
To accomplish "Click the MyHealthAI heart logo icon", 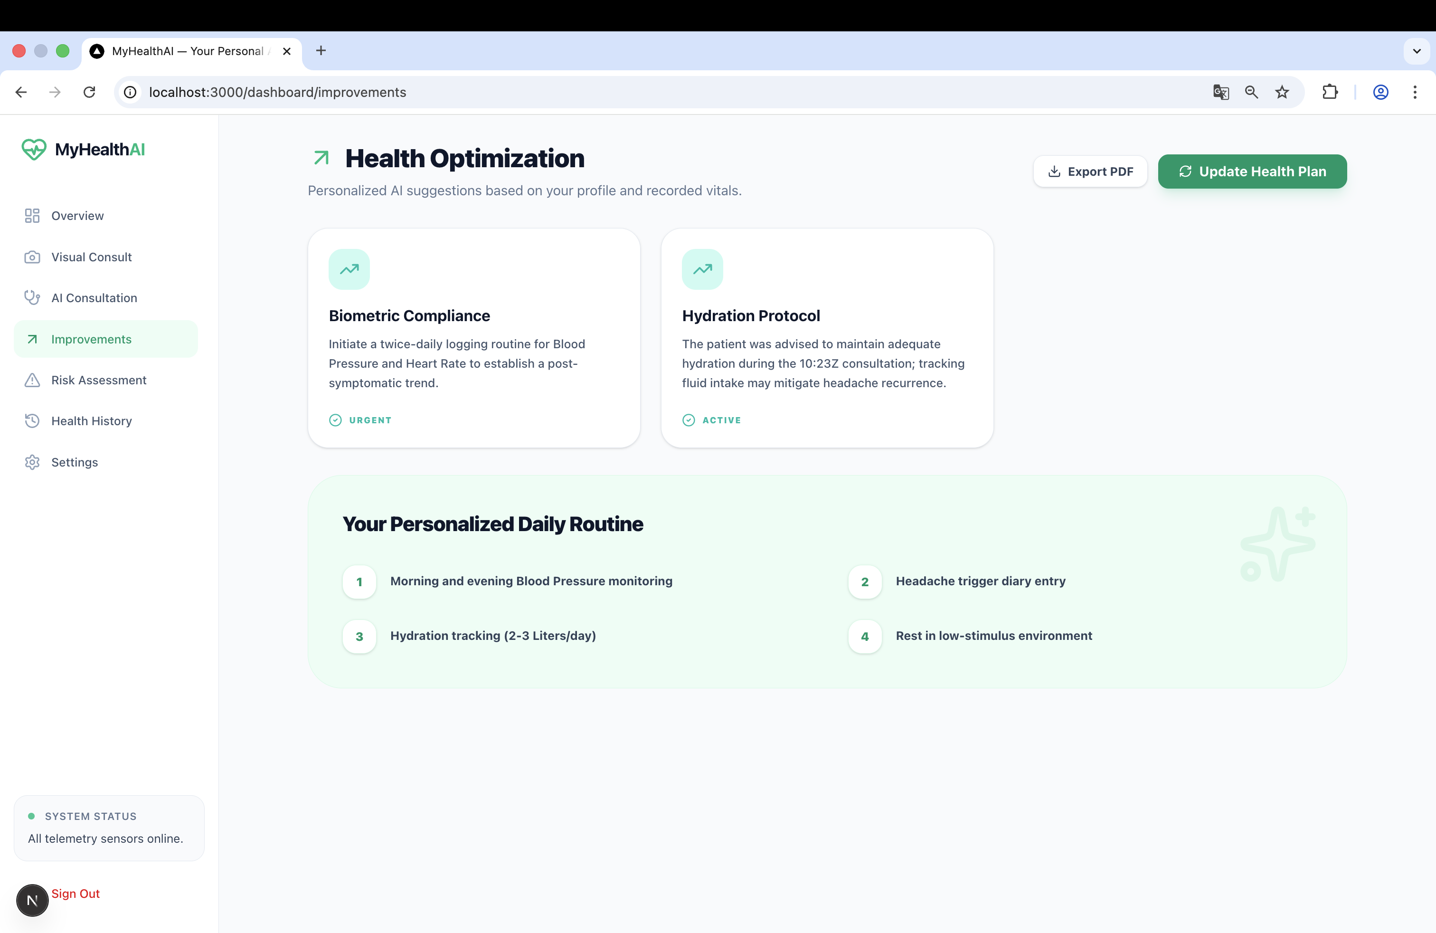I will [34, 149].
